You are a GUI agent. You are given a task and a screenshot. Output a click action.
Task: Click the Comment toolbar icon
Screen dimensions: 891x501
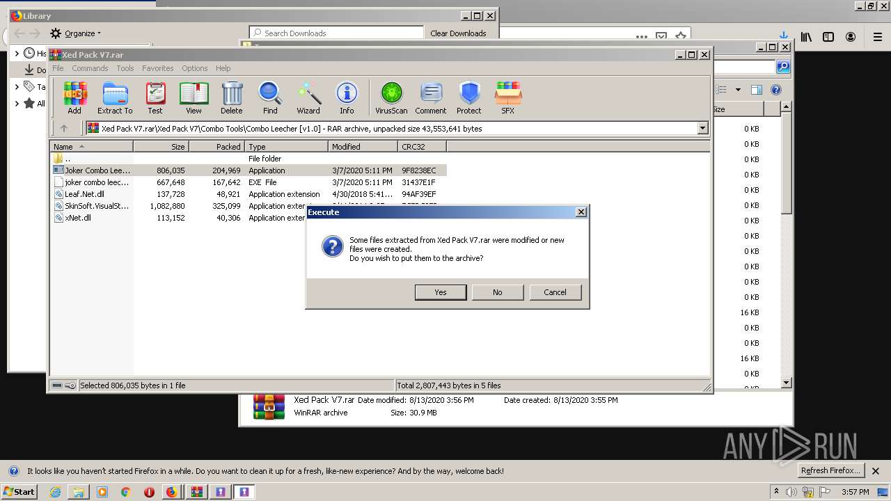tap(431, 98)
